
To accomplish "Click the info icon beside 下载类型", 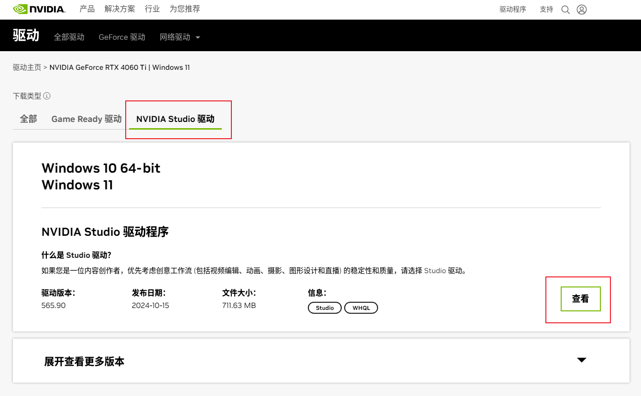I will tap(47, 96).
